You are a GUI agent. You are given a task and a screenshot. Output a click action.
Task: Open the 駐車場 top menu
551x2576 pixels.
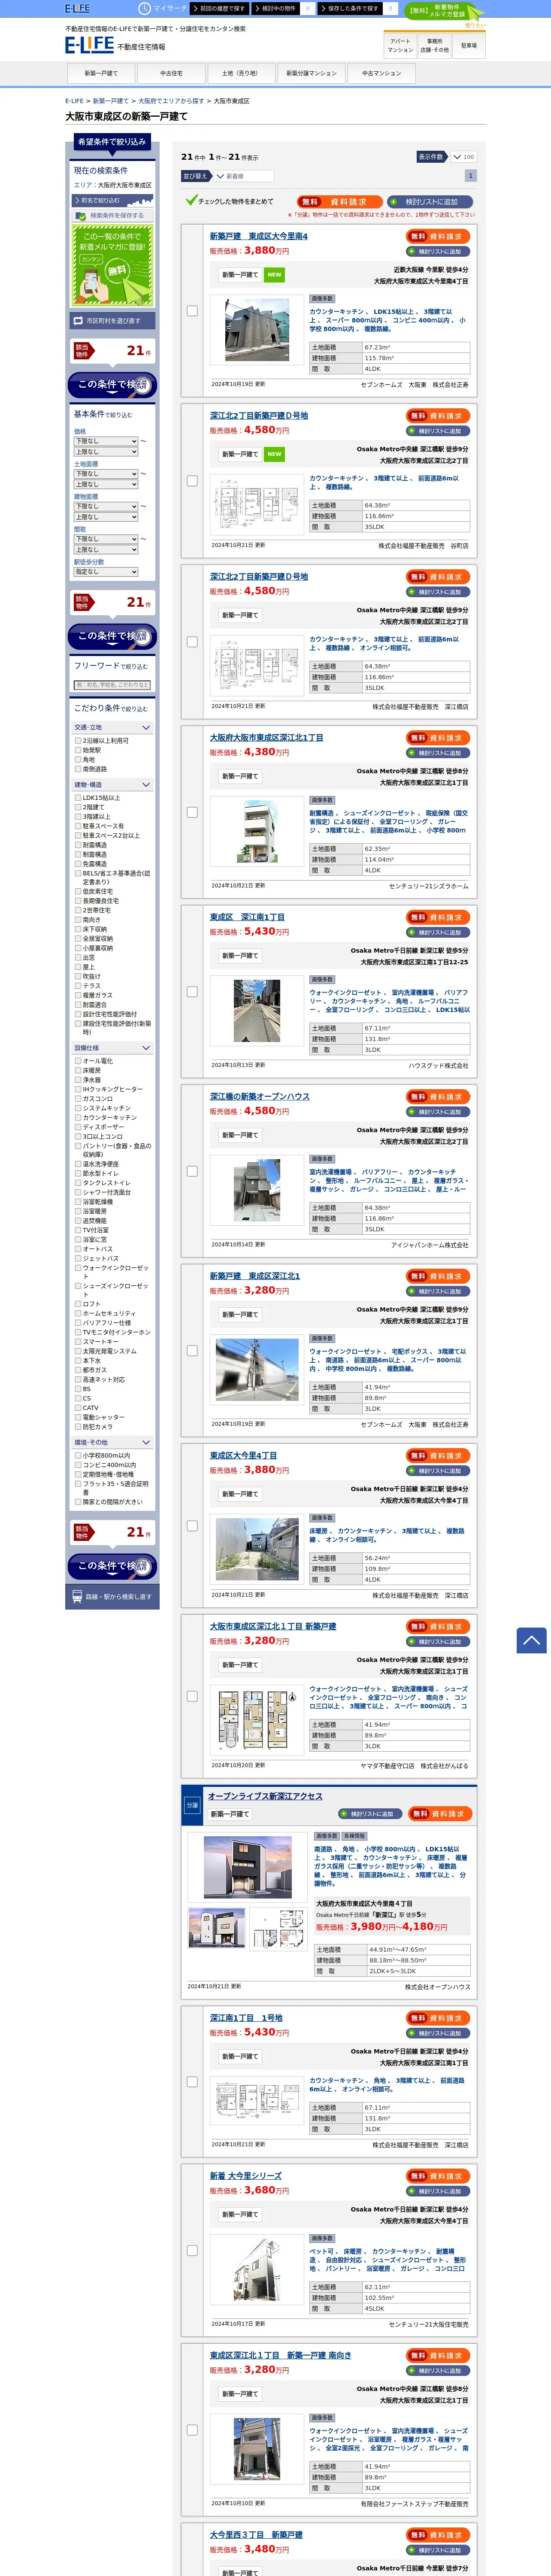[x=468, y=46]
